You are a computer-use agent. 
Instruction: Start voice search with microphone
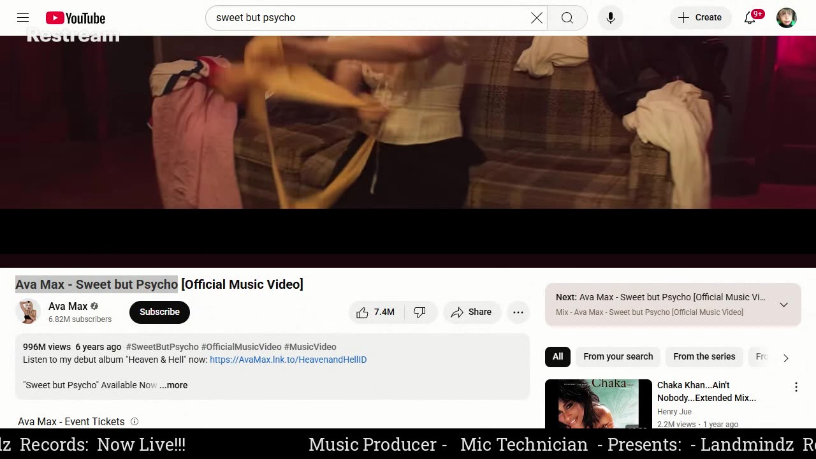coord(610,18)
